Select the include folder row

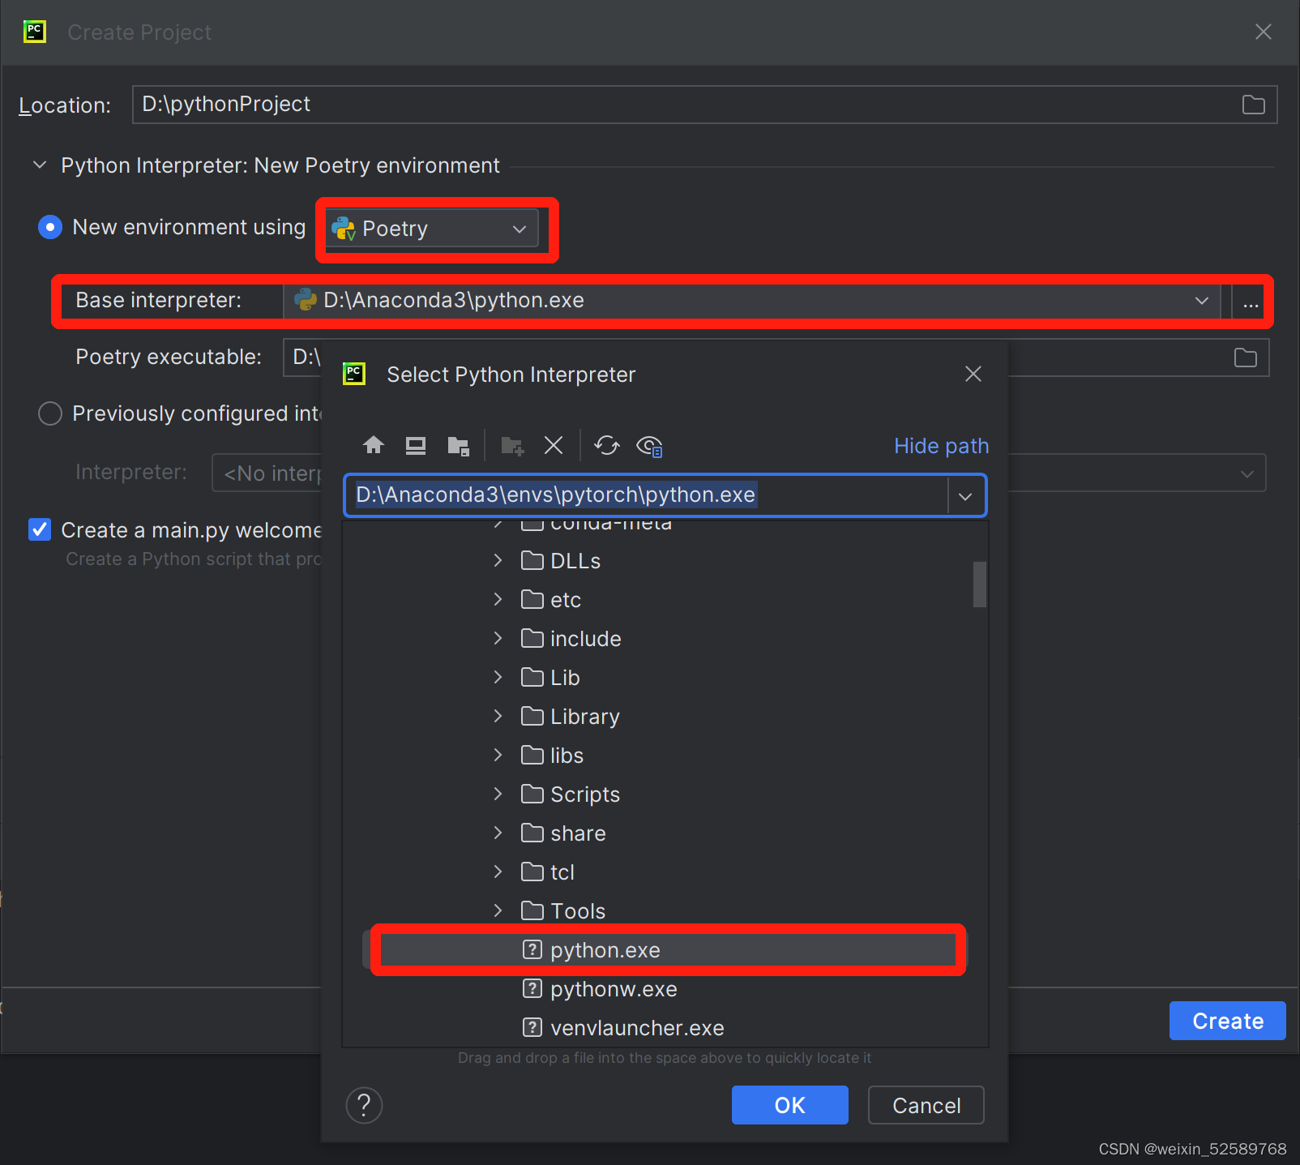click(x=666, y=638)
